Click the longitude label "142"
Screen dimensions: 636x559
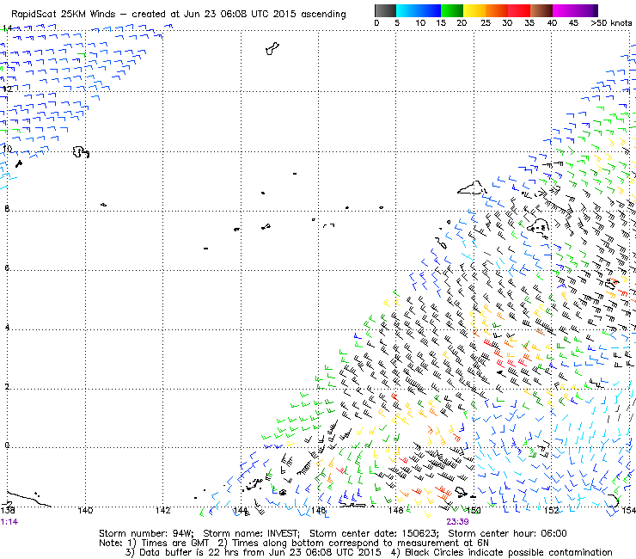tap(162, 511)
